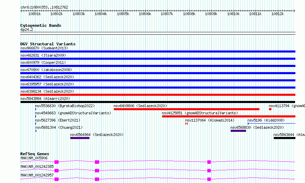Click the small red marker under nsv1137064
This screenshot has height=183, width=305.
pyautogui.click(x=186, y=124)
